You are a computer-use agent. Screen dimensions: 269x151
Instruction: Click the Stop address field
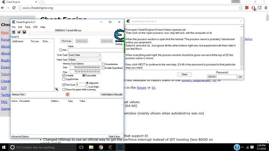point(85,72)
